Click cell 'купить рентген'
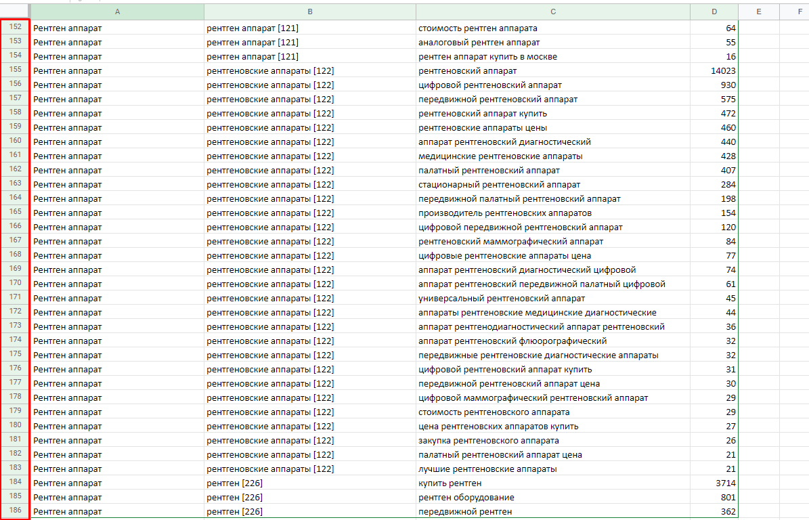 point(552,483)
